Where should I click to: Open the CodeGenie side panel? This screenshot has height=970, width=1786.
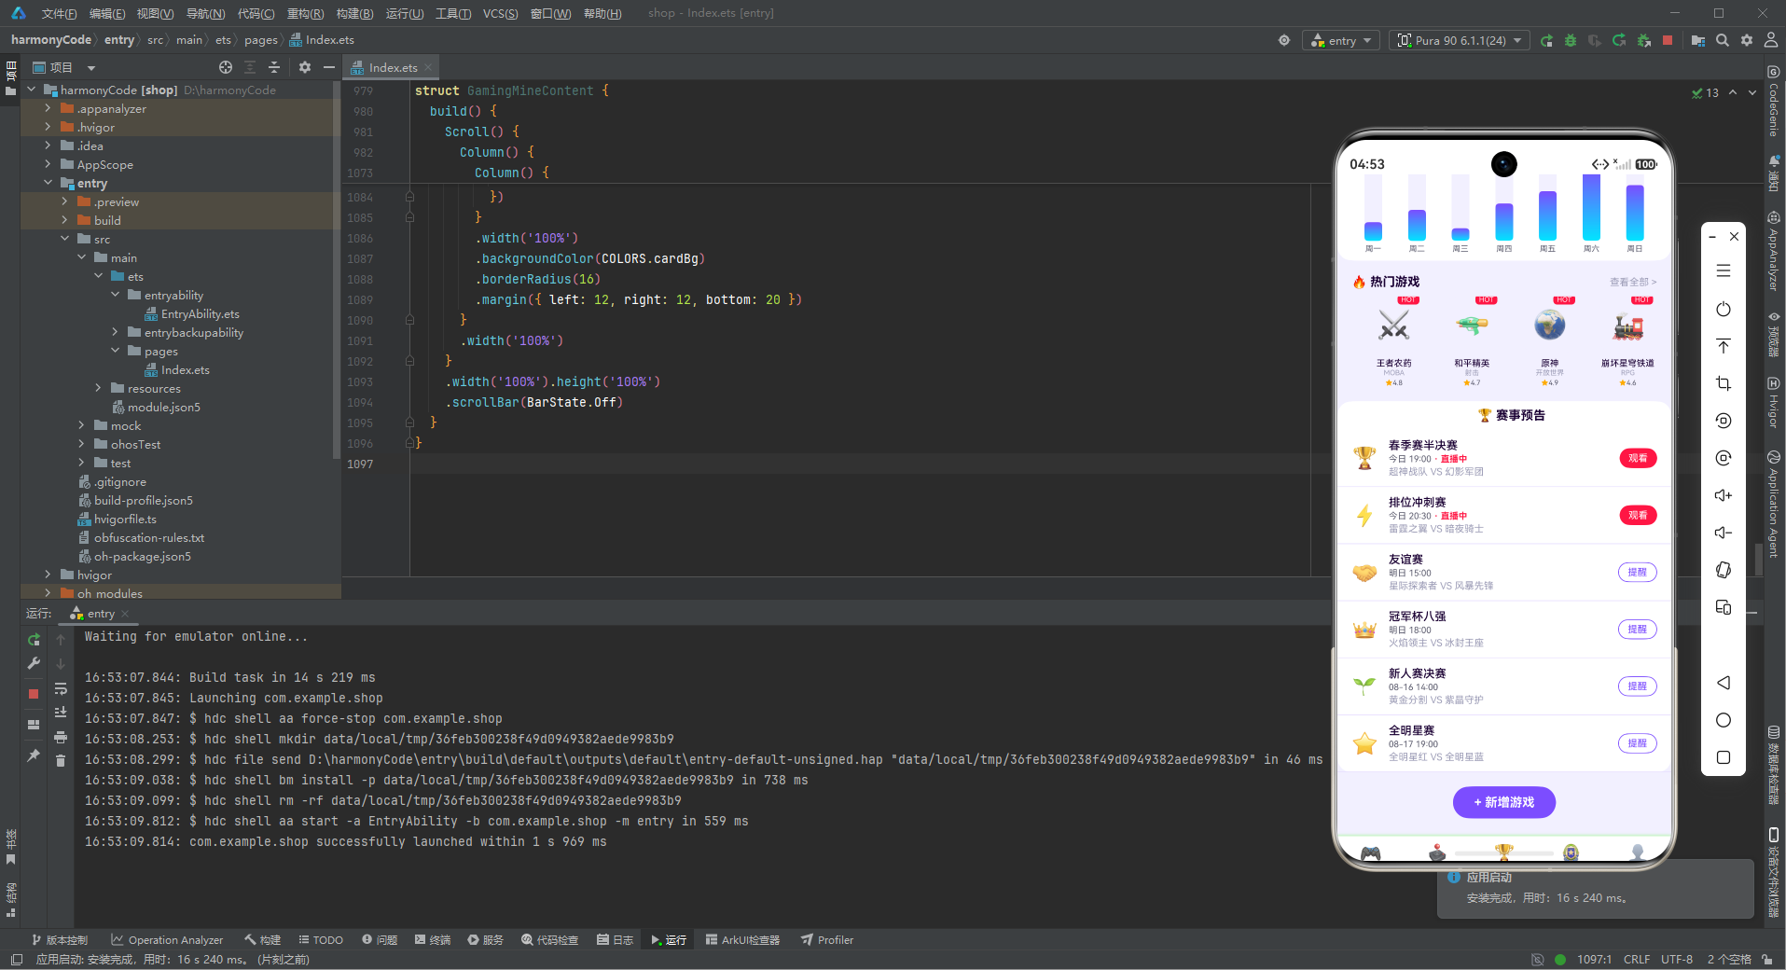1774,100
